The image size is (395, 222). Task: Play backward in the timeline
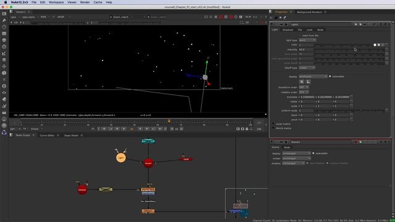click(x=123, y=129)
